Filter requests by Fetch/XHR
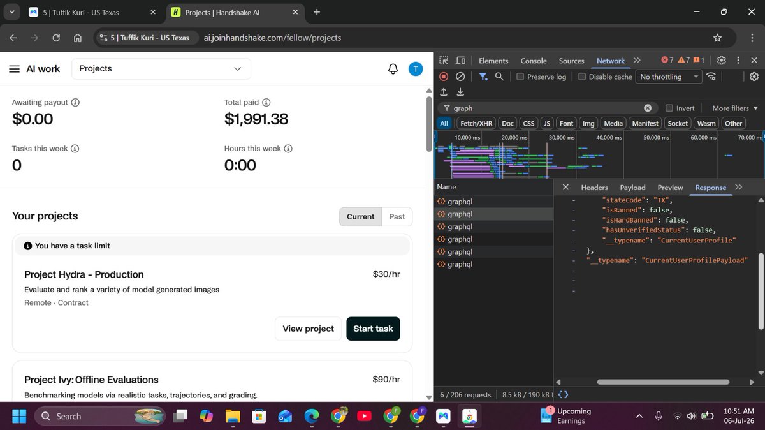The height and width of the screenshot is (430, 765). click(476, 123)
